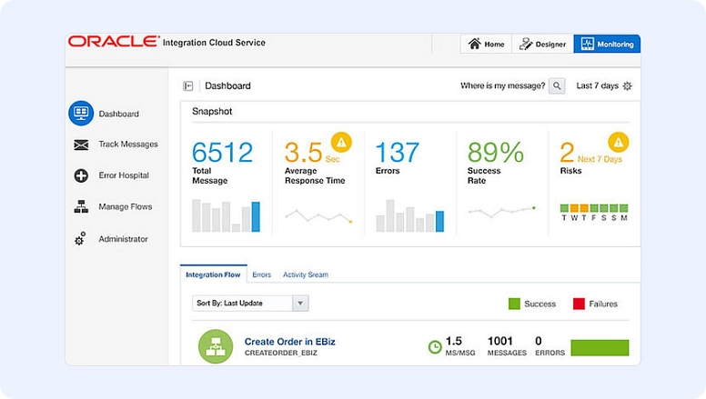Click the 6512 Total Message value
The height and width of the screenshot is (399, 706).
click(222, 152)
